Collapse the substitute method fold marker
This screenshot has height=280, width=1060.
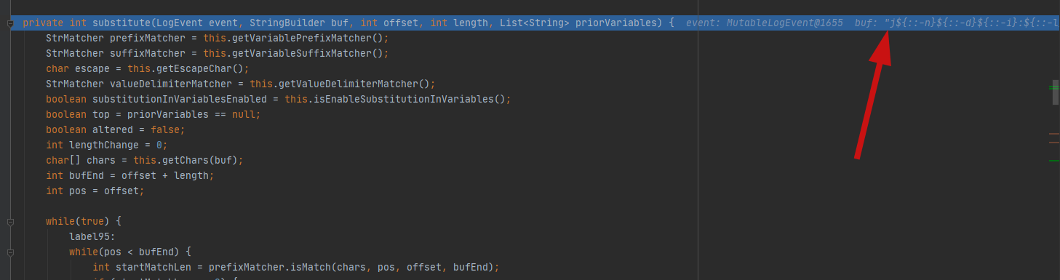(x=10, y=23)
